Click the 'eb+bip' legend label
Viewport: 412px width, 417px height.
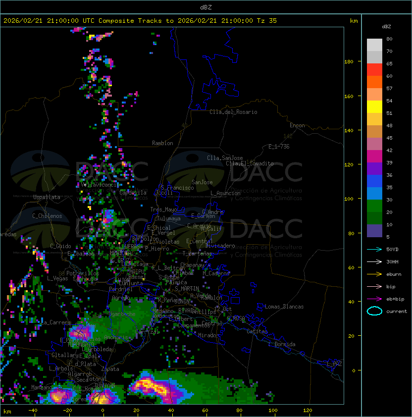pyautogui.click(x=395, y=299)
